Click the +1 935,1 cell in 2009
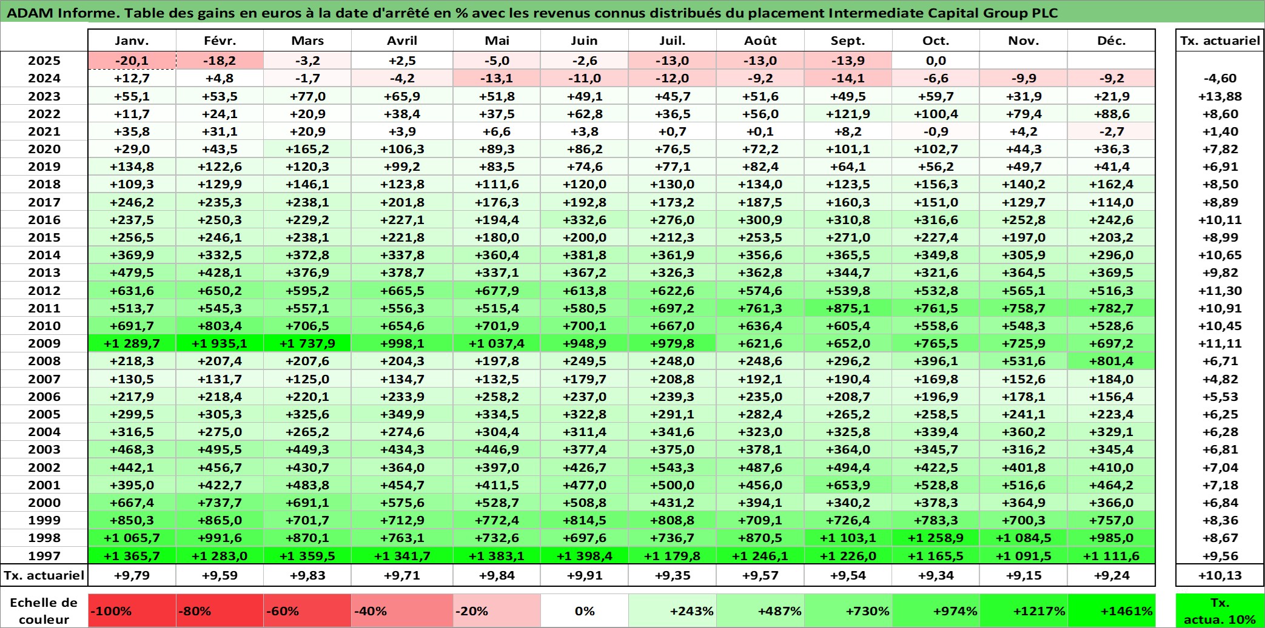The height and width of the screenshot is (628, 1265). (x=220, y=343)
